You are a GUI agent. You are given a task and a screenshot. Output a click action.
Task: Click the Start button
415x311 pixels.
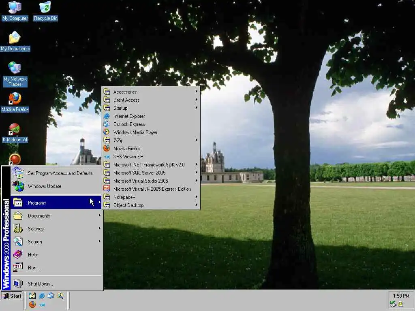[12, 296]
